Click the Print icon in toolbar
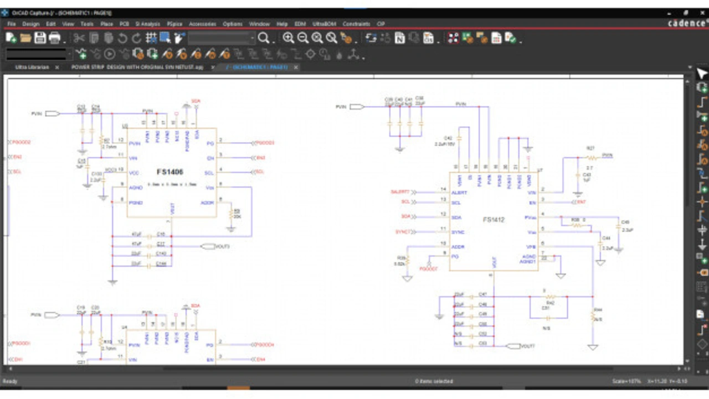 tap(54, 38)
